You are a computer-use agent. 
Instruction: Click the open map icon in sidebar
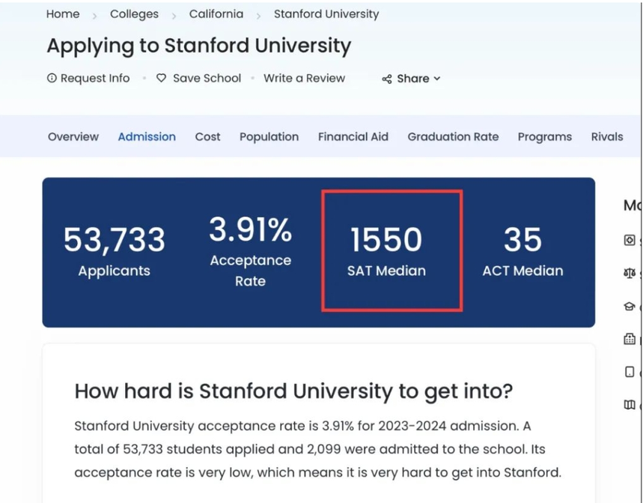coord(630,405)
